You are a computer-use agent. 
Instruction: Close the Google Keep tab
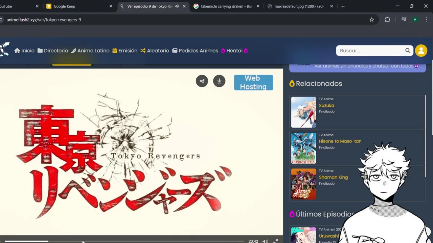coord(111,6)
